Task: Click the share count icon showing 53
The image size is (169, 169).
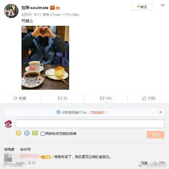Action: [60, 98]
